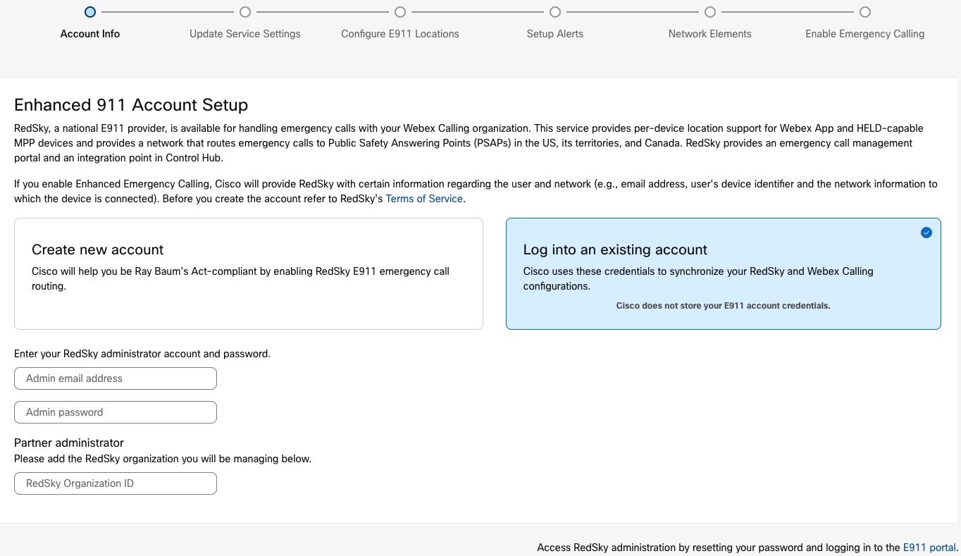Go to Update Service Settings step label
Image resolution: width=961 pixels, height=556 pixels.
pyautogui.click(x=245, y=34)
